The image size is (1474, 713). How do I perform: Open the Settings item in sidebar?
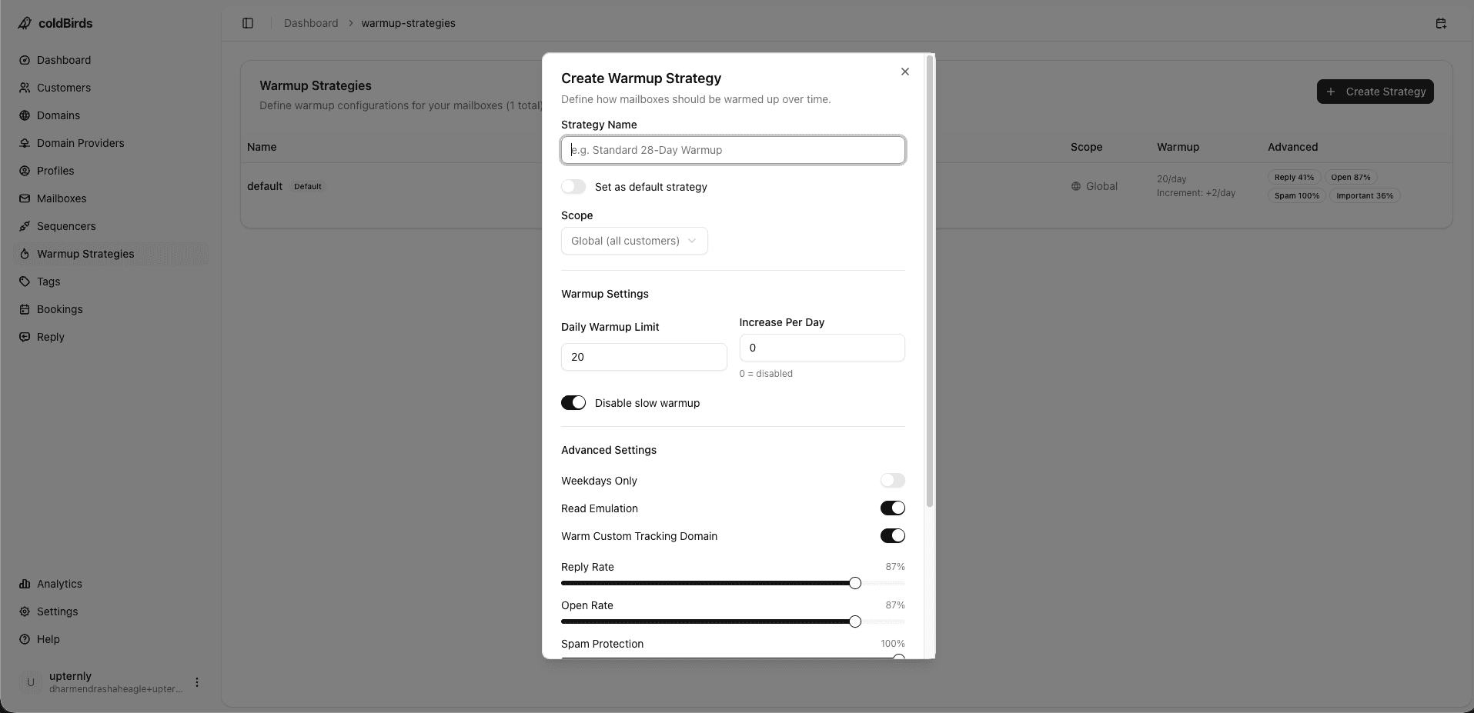pyautogui.click(x=57, y=611)
